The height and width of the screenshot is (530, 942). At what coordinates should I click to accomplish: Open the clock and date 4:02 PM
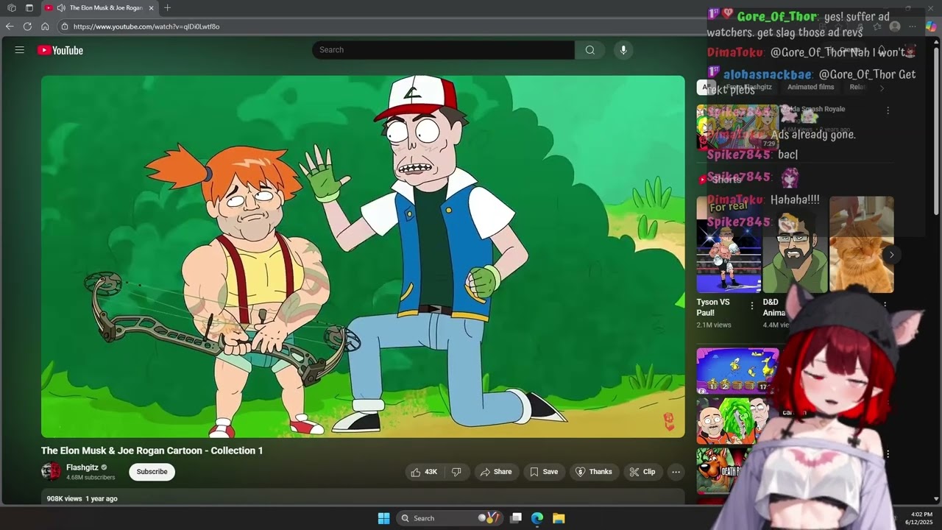coord(921,518)
